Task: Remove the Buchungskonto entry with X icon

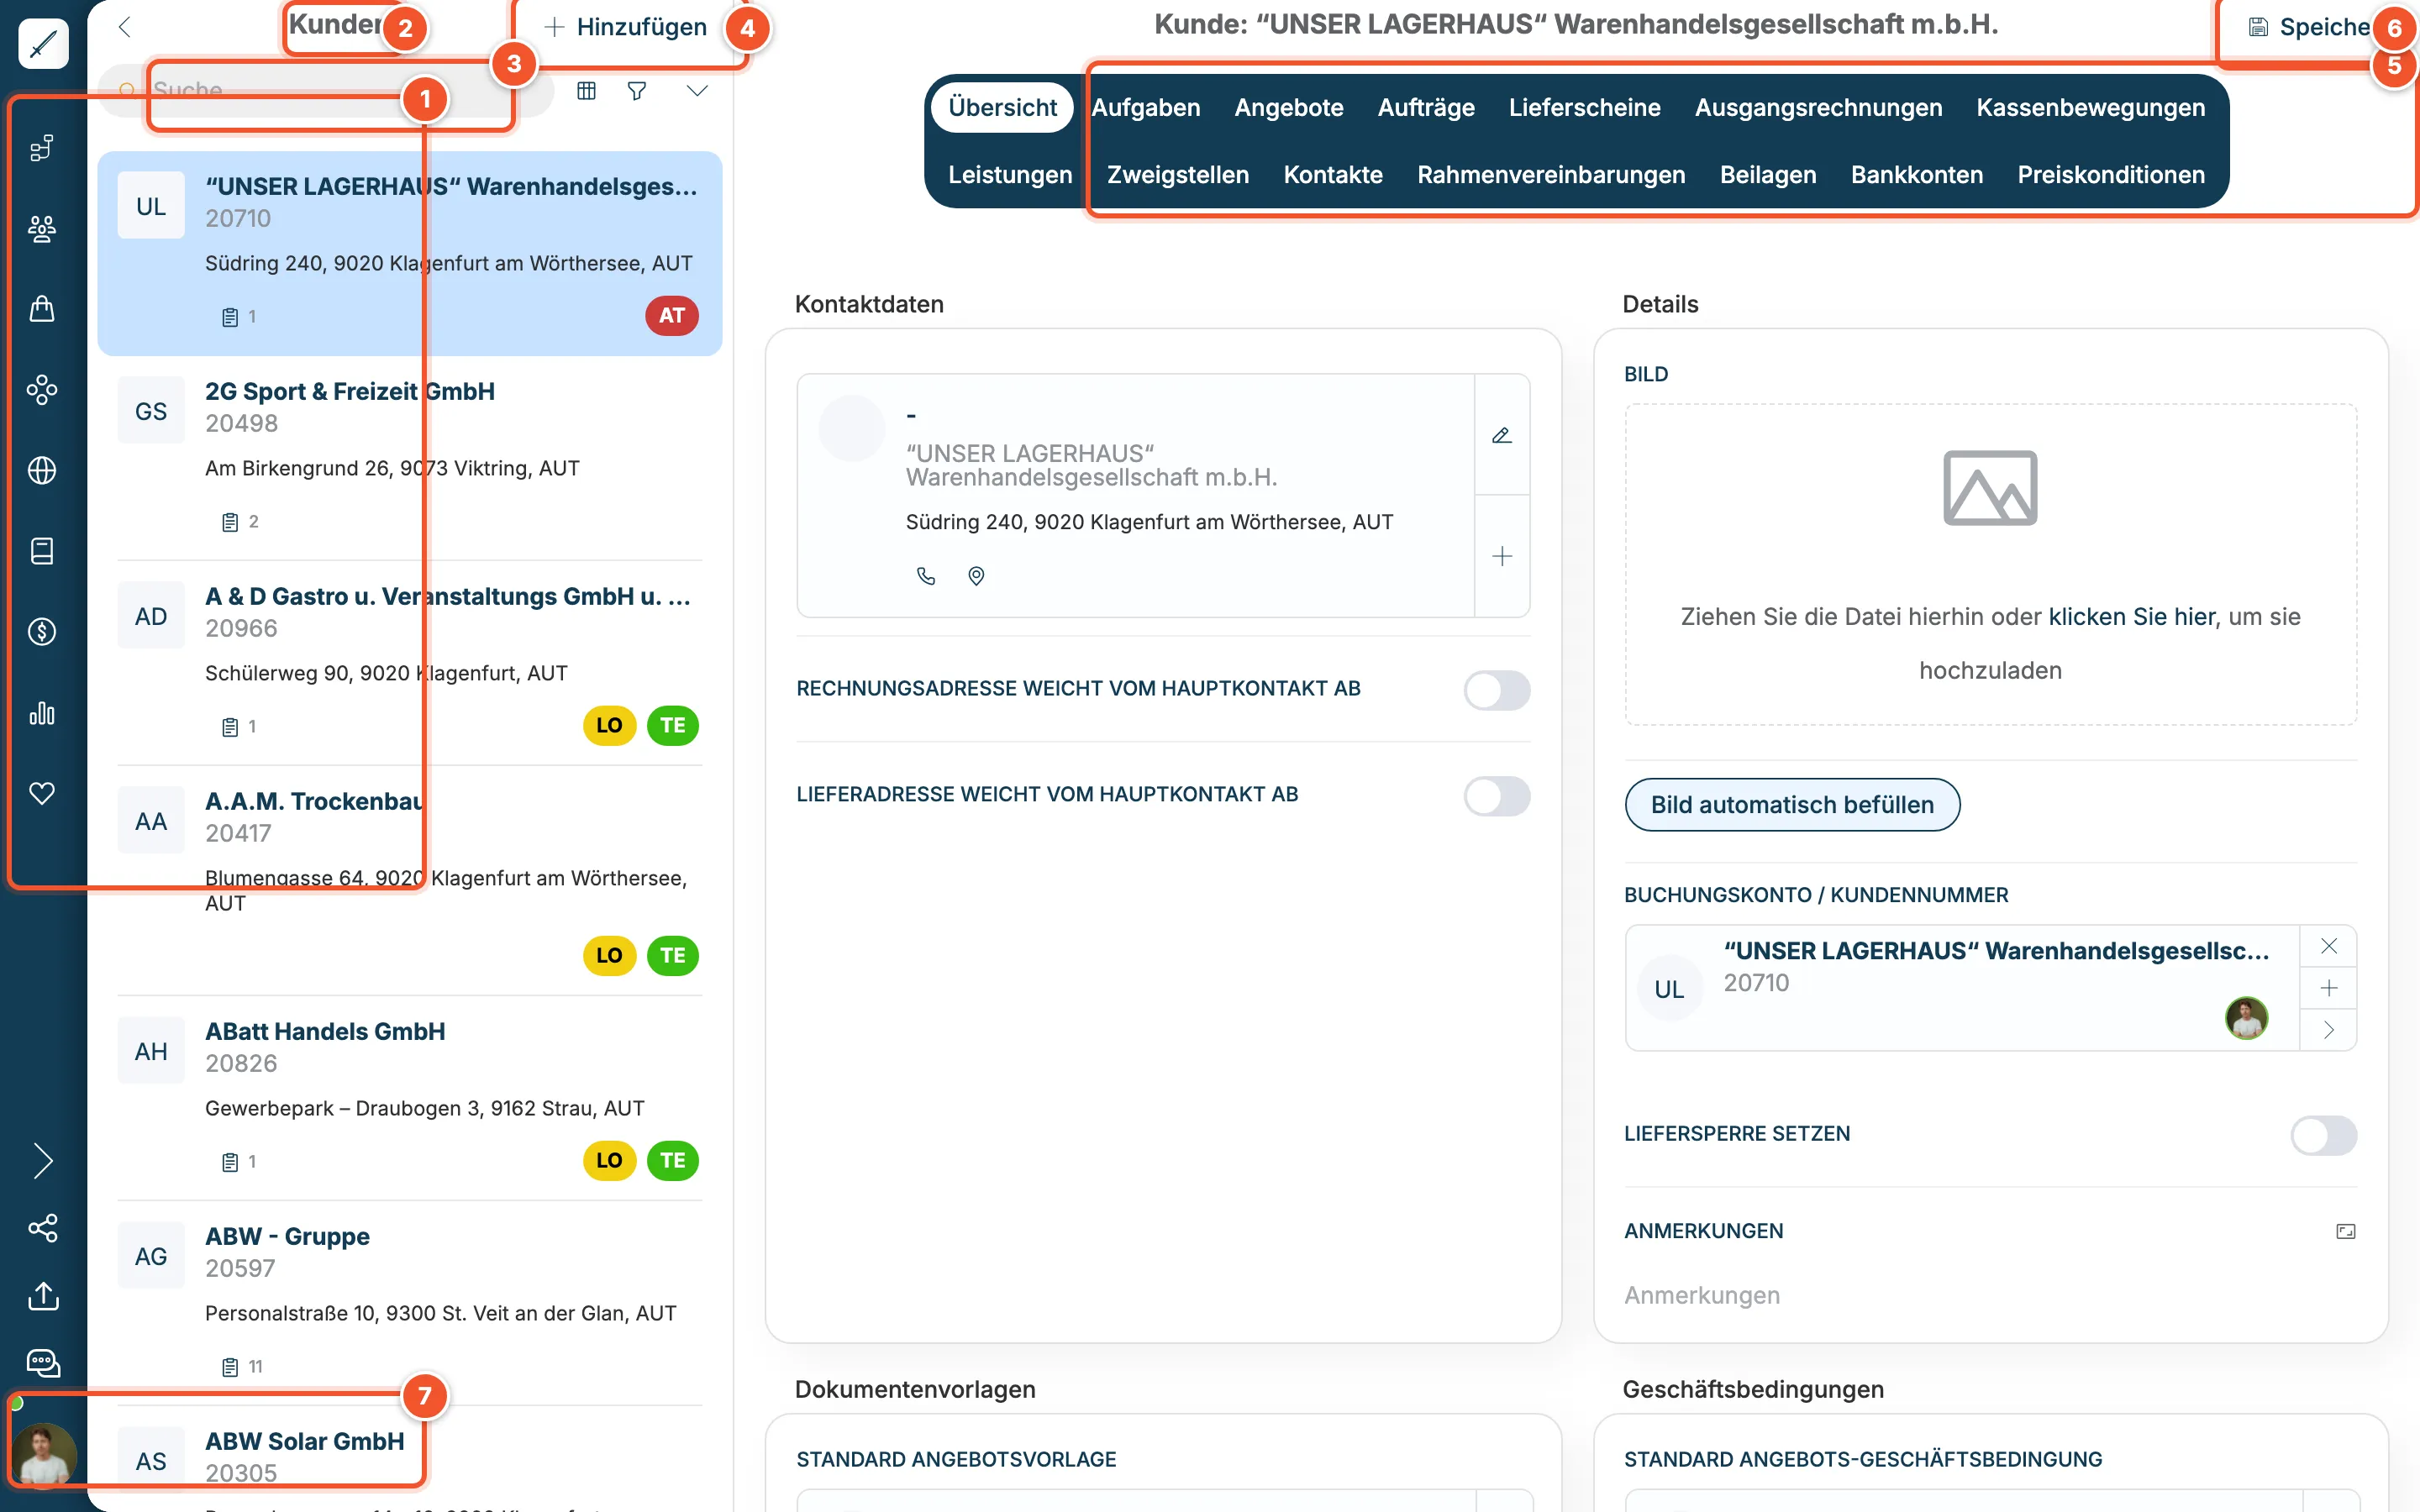Action: tap(2329, 946)
